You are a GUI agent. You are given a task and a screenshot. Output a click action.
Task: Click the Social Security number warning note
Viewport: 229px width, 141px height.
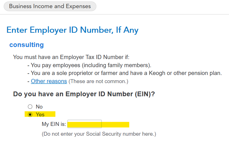coord(99,134)
